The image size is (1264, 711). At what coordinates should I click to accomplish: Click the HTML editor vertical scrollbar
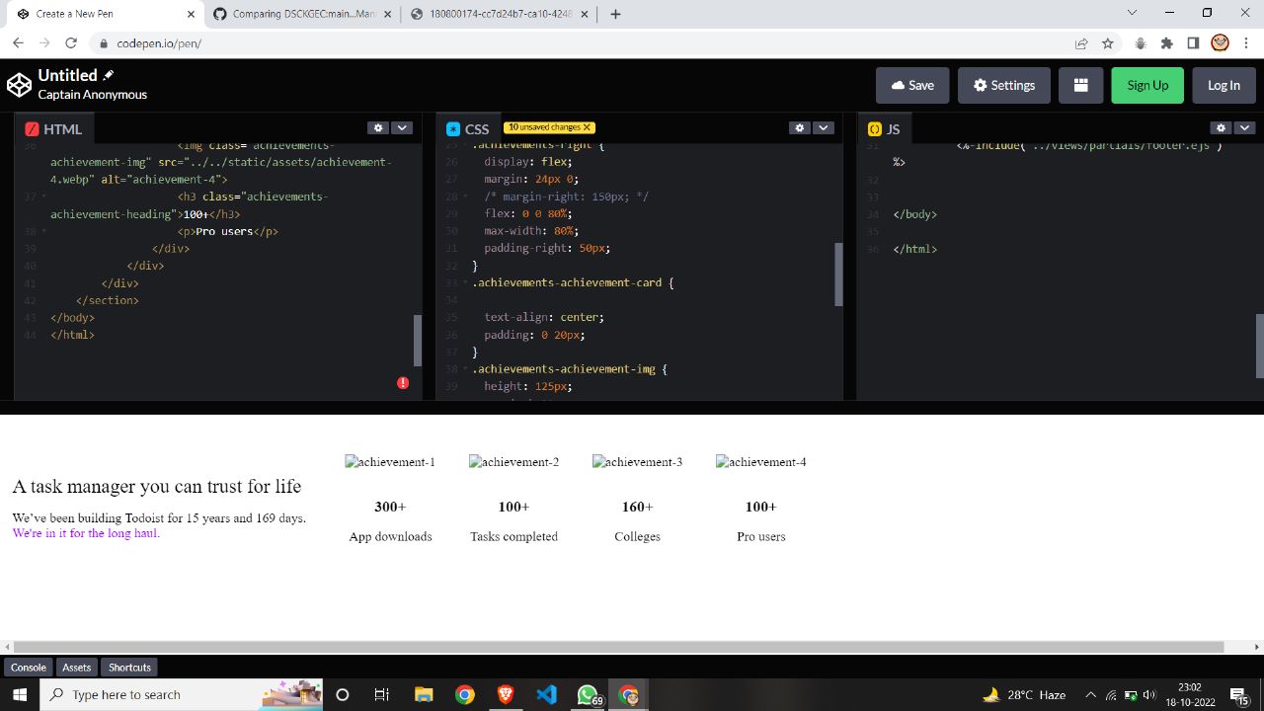[x=417, y=341]
